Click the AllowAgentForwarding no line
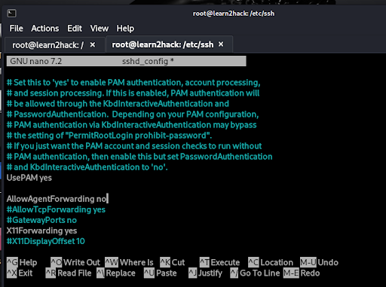This screenshot has width=386, height=287. [x=57, y=199]
